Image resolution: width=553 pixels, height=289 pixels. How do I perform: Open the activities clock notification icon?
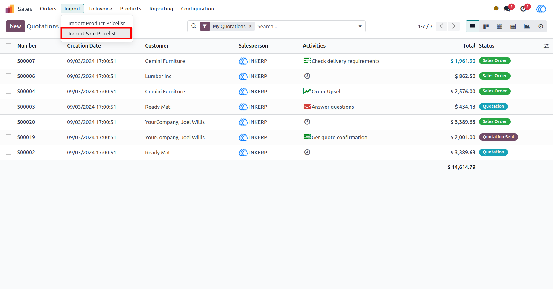523,9
